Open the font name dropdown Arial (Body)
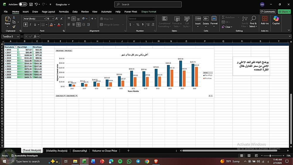Viewport: 293px width, 165px height. [x=45, y=19]
